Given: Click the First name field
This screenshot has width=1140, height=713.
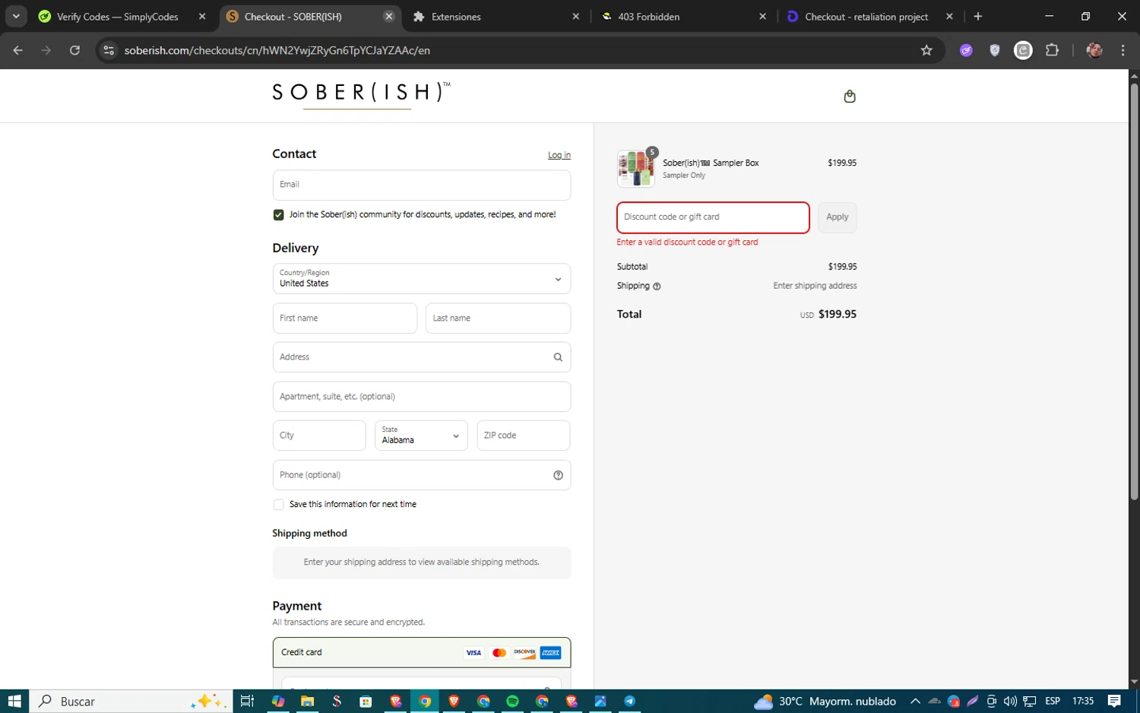Looking at the screenshot, I should pyautogui.click(x=345, y=318).
